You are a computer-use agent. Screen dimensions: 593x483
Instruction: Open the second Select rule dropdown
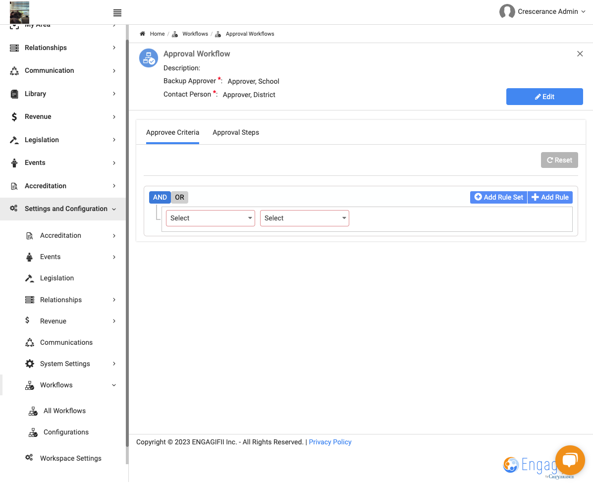click(x=305, y=218)
